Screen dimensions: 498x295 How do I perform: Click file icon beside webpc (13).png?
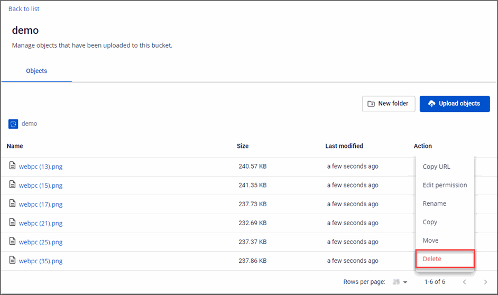click(x=12, y=165)
